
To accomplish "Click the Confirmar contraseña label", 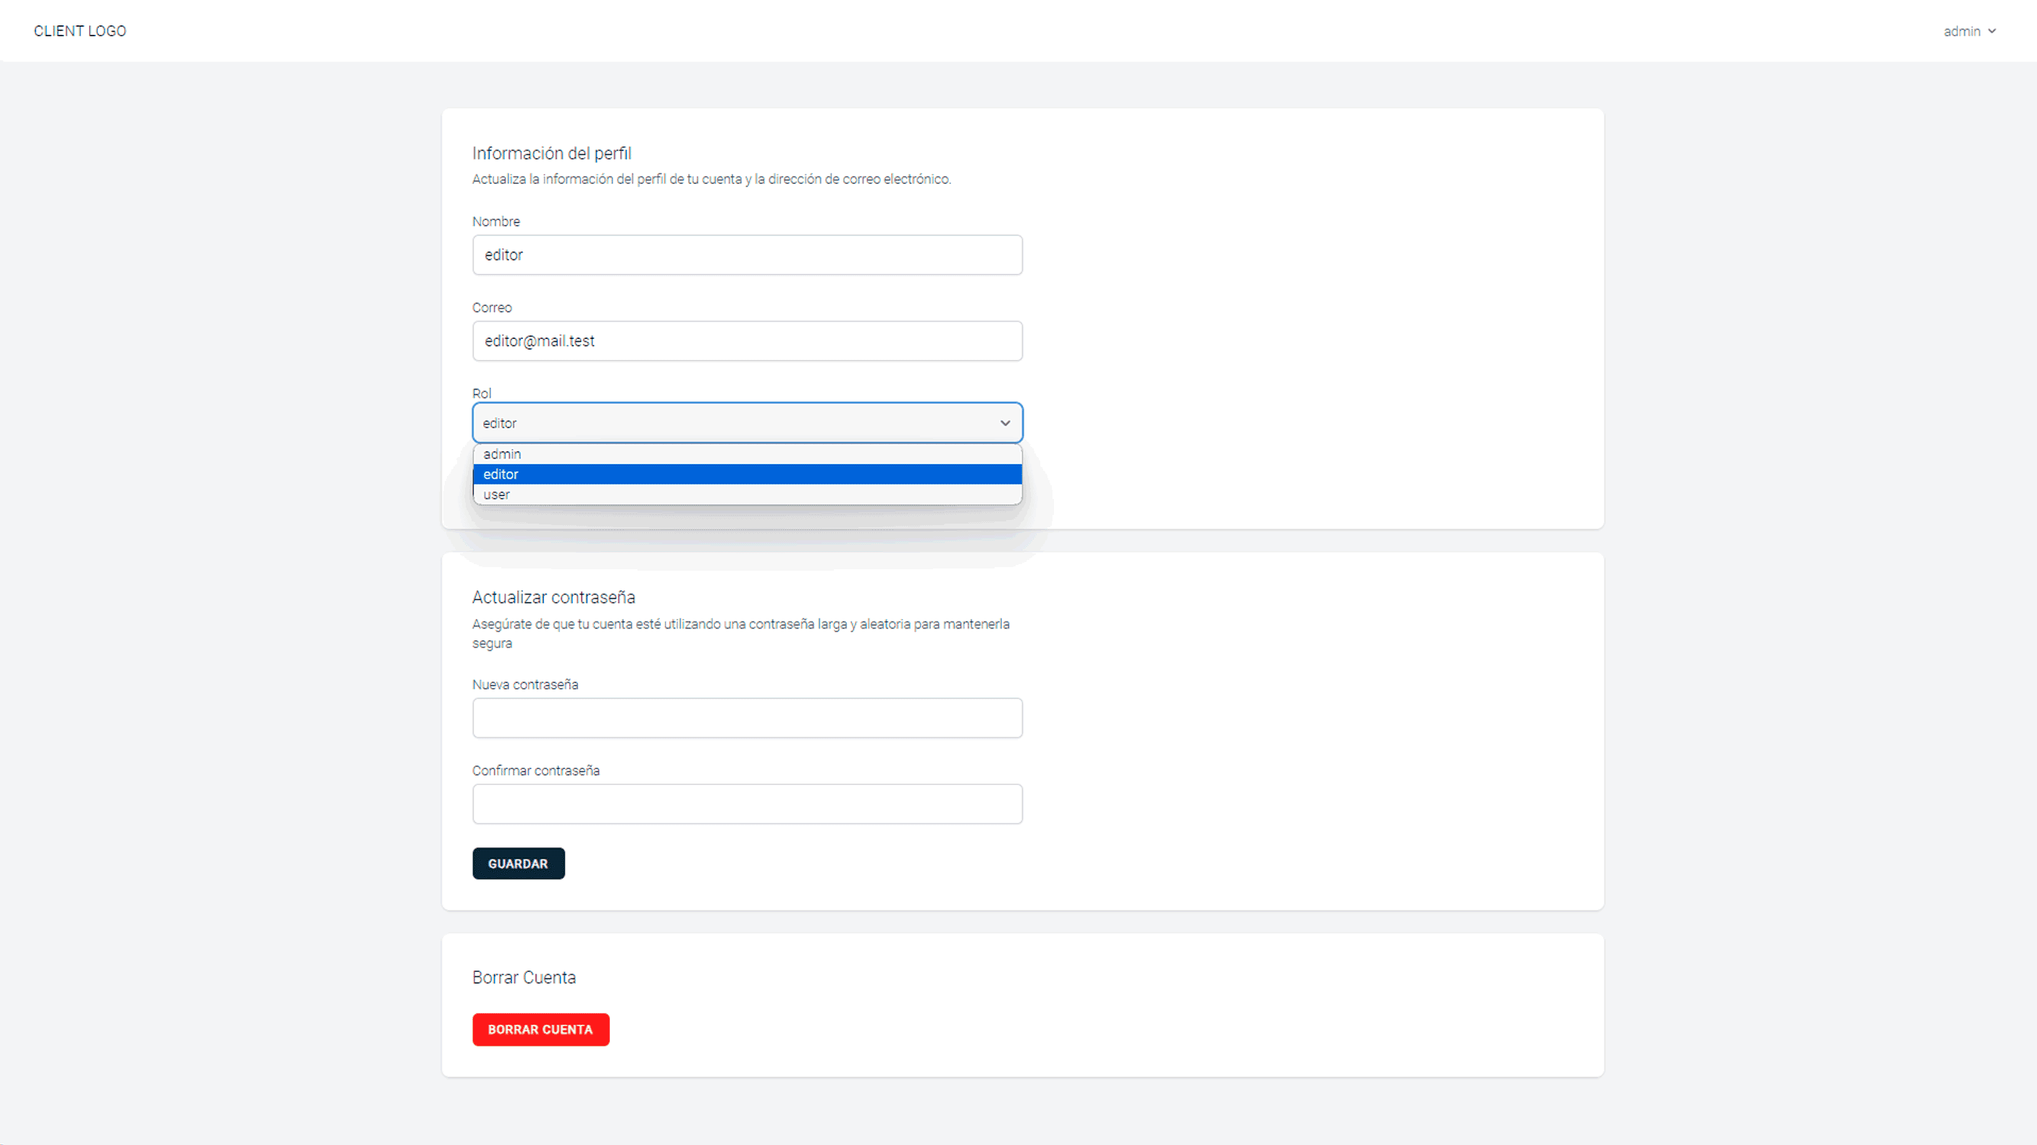I will point(535,771).
